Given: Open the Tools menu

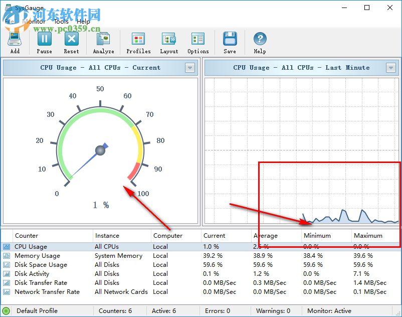Looking at the screenshot, I should [x=61, y=22].
